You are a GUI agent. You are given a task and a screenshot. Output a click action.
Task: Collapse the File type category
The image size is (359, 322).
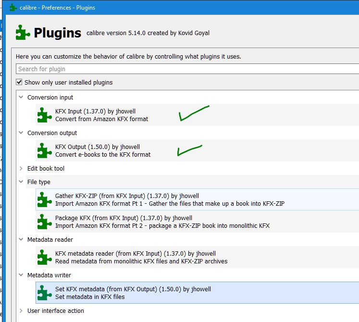tap(21, 182)
